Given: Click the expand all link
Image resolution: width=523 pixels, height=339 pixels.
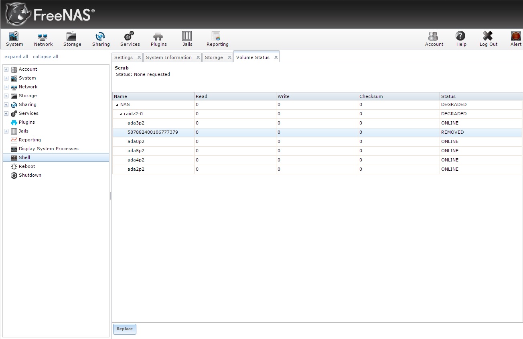Looking at the screenshot, I should pyautogui.click(x=16, y=57).
